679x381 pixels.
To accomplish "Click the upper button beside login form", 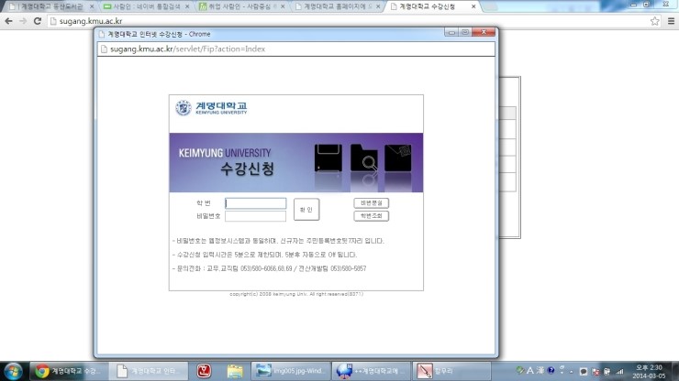I will (371, 202).
